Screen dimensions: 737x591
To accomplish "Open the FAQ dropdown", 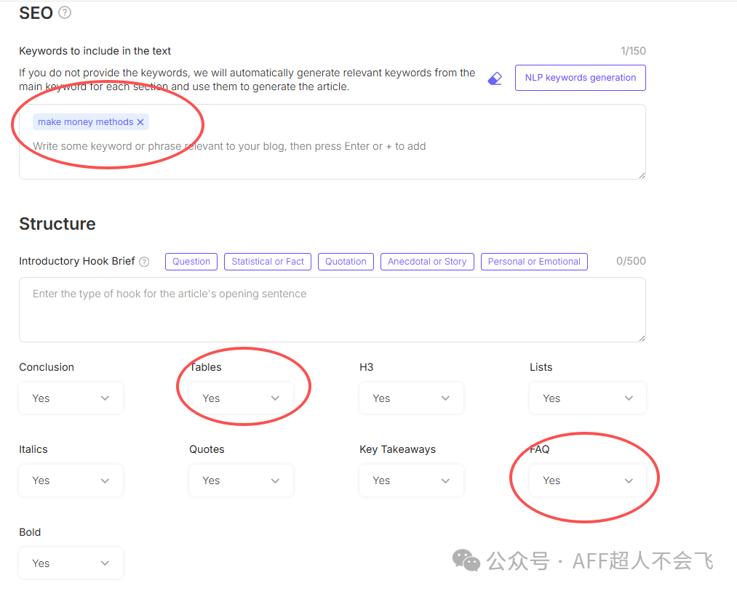I will (588, 481).
